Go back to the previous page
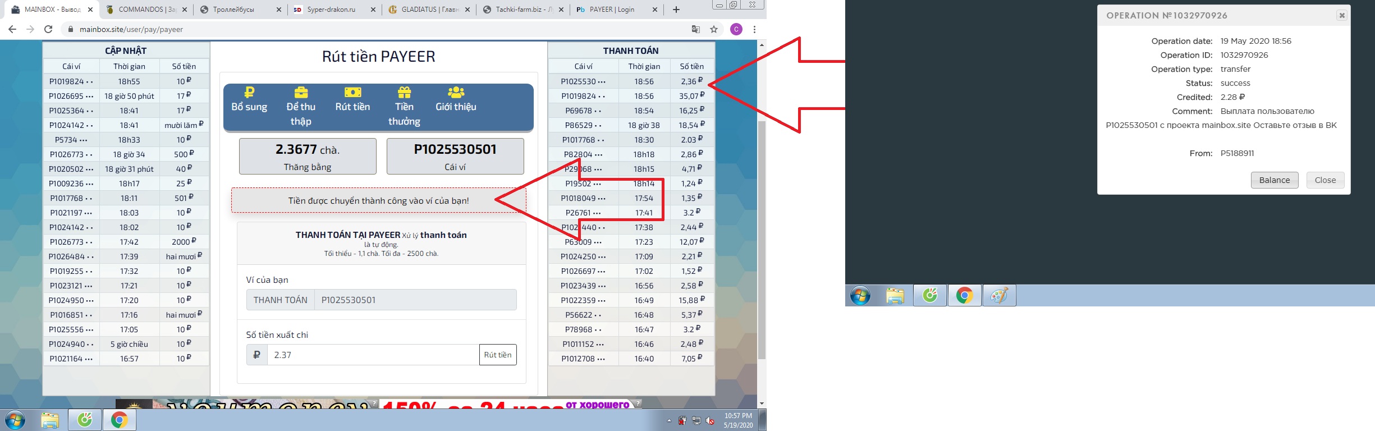 tap(12, 29)
